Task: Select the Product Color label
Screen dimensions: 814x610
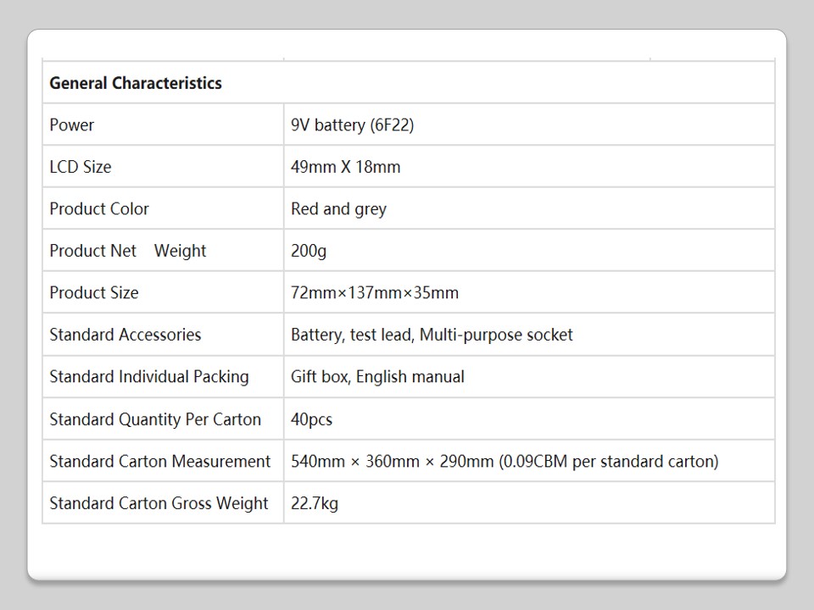Action: (x=99, y=209)
